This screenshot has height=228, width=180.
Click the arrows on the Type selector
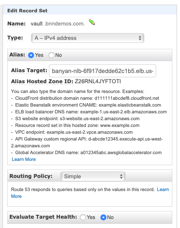pos(140,38)
